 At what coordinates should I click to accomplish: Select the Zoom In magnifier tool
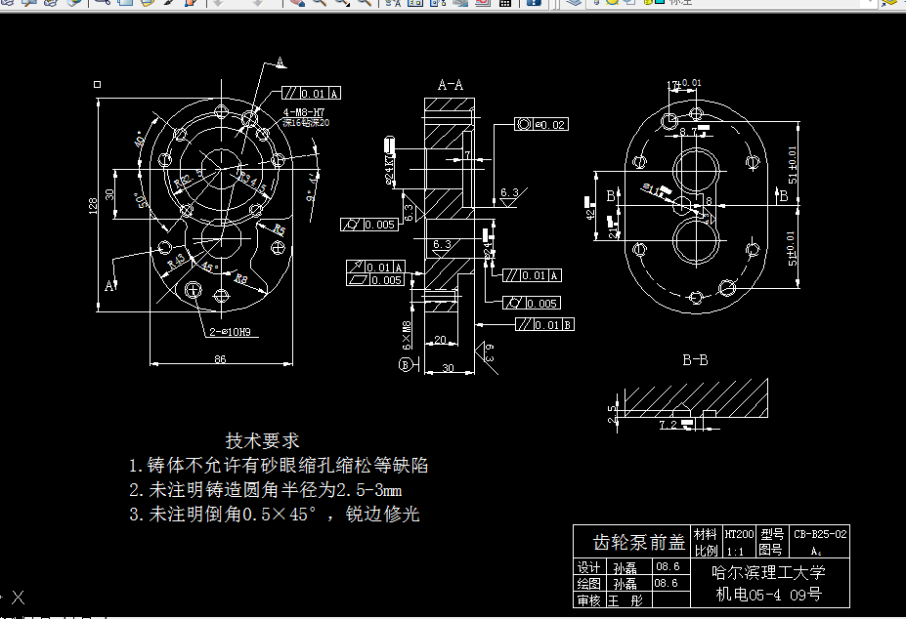pos(318,6)
